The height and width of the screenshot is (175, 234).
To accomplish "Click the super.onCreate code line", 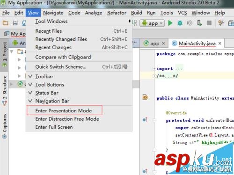I will click(x=205, y=128).
